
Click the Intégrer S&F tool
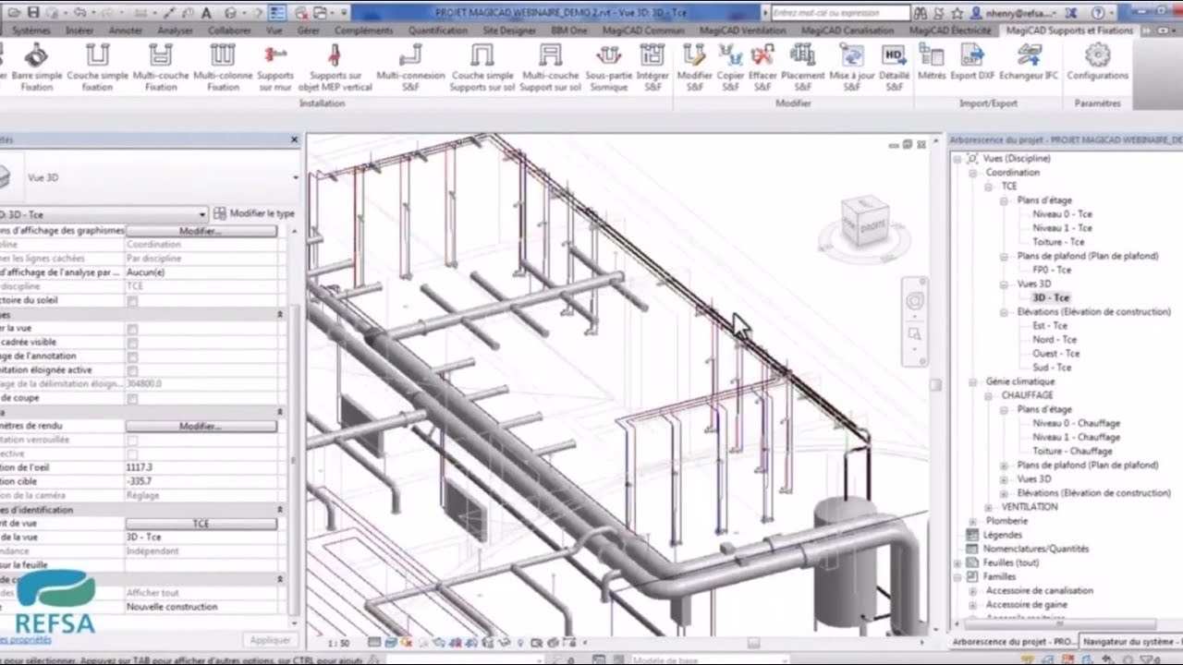652,66
